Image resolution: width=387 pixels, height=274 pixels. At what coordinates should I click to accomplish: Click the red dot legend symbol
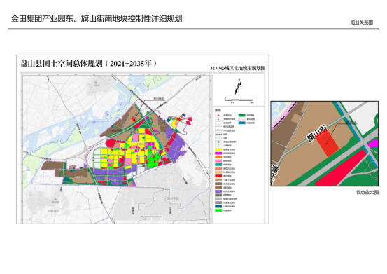(218, 116)
